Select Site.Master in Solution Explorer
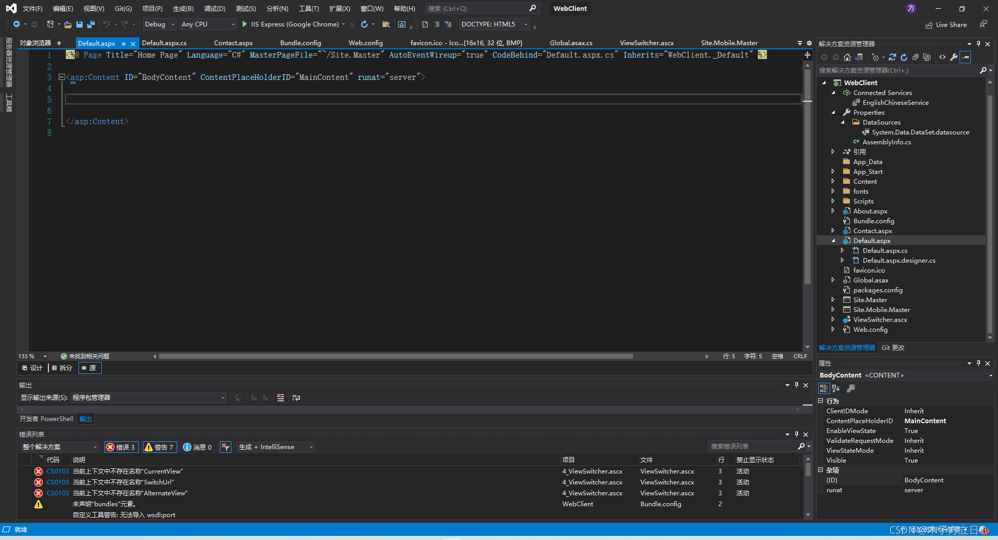998x540 pixels. pos(870,300)
